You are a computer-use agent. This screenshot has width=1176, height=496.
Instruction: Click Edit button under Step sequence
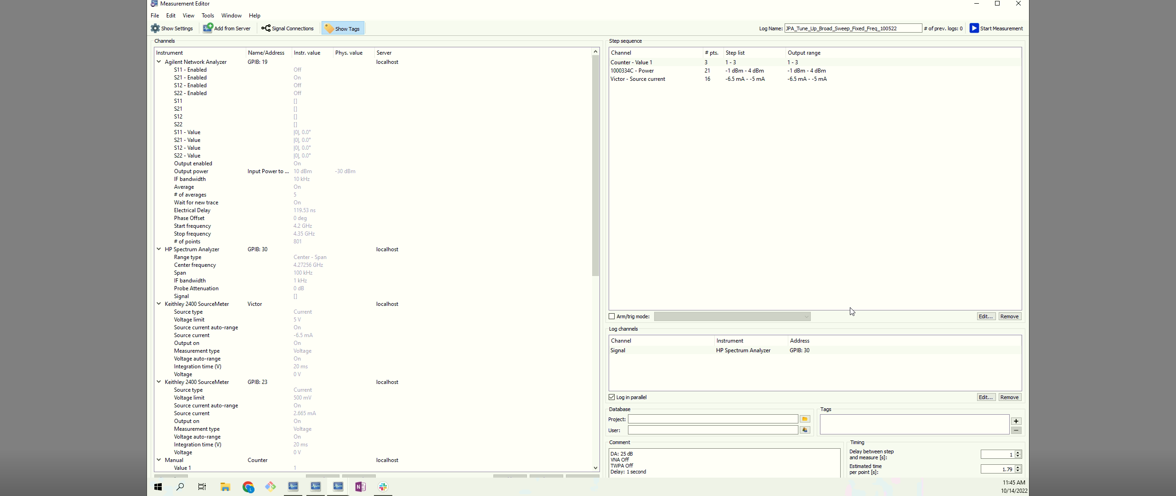click(986, 316)
